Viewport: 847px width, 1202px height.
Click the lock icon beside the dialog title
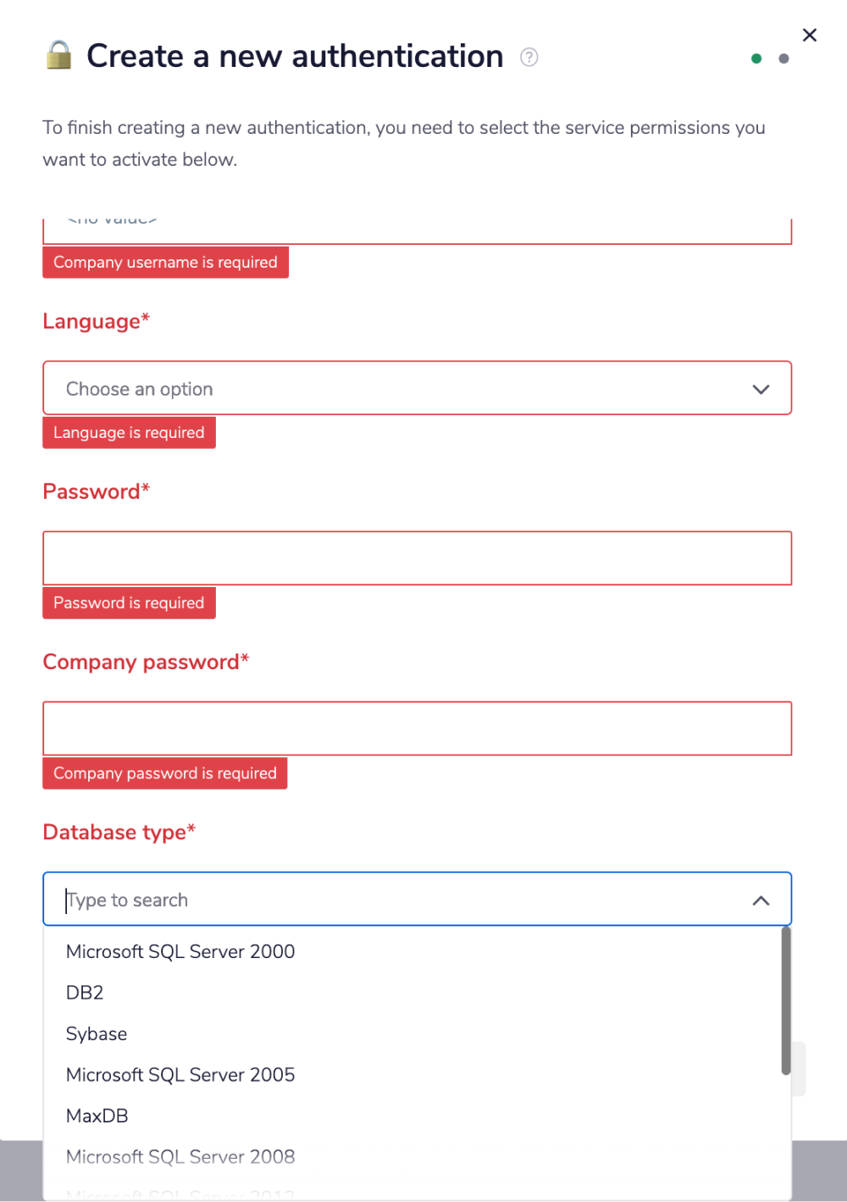click(x=58, y=56)
